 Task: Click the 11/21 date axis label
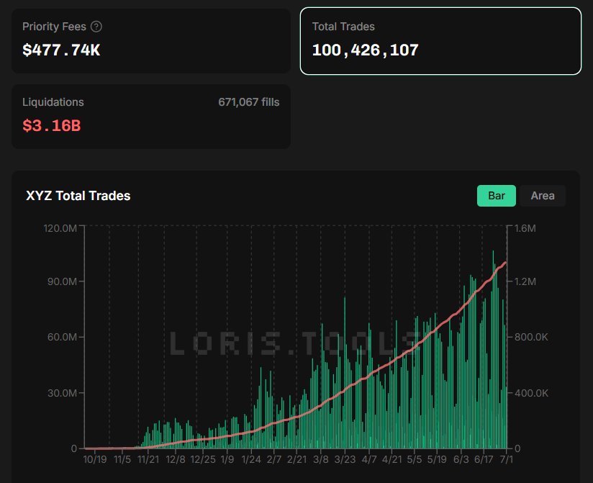148,459
